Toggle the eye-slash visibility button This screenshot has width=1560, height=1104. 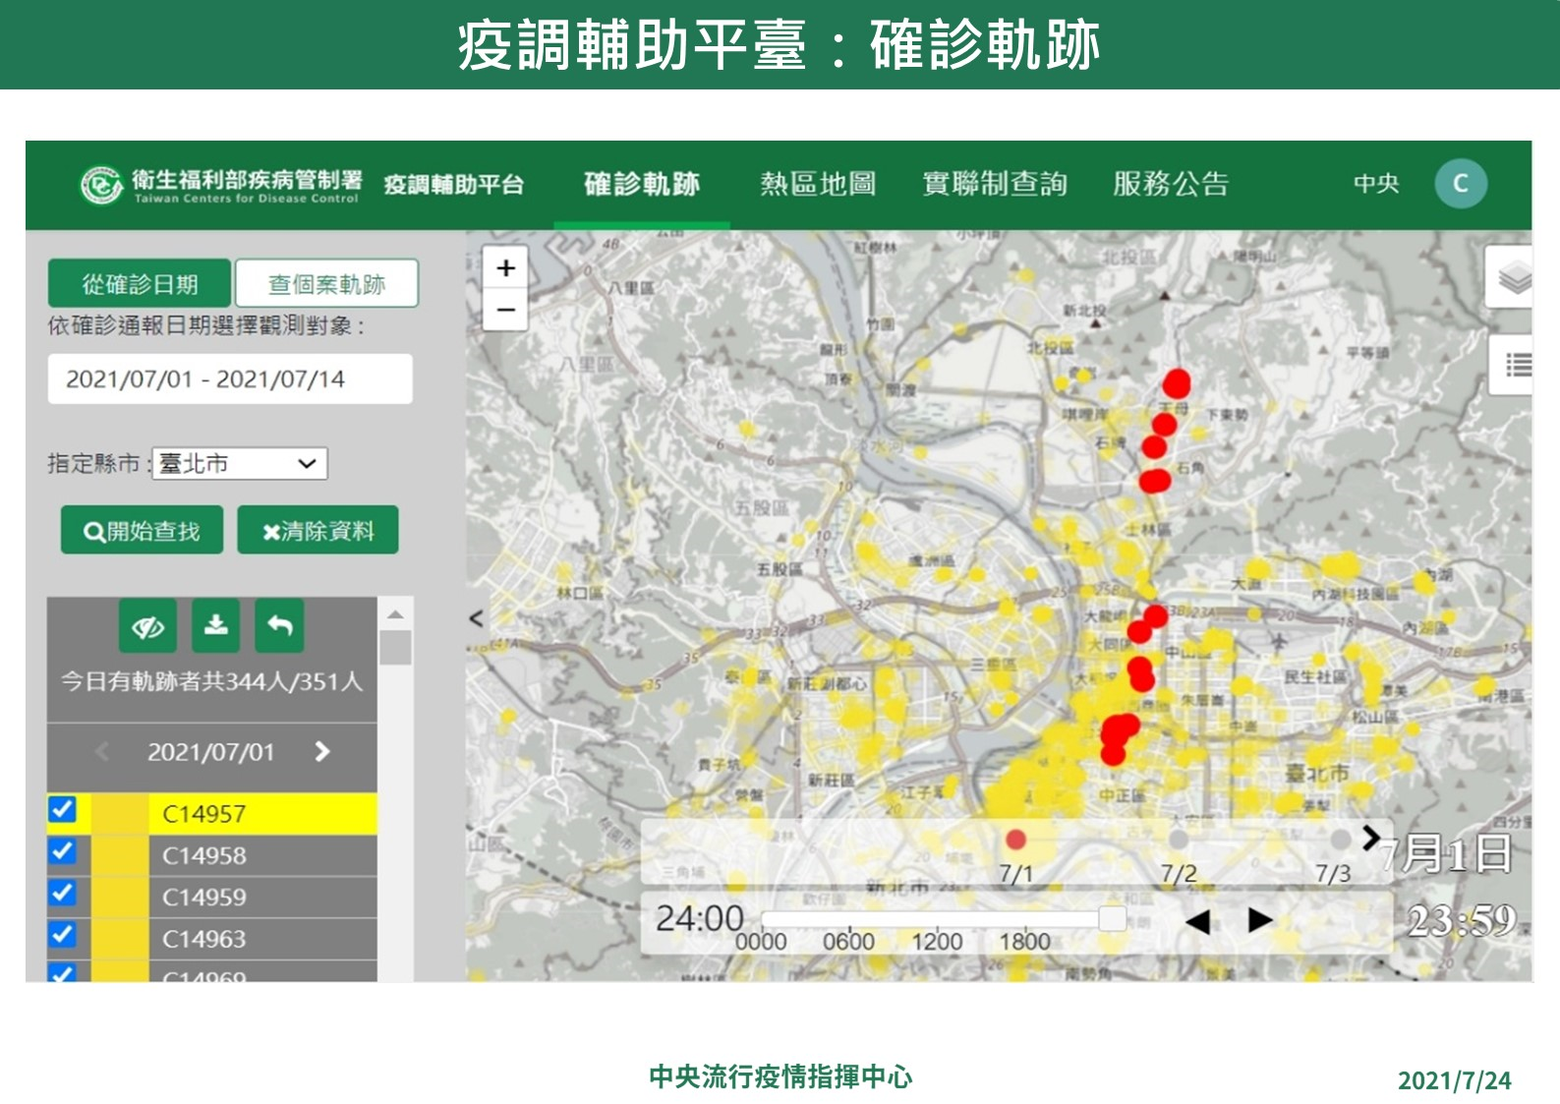[x=147, y=626]
